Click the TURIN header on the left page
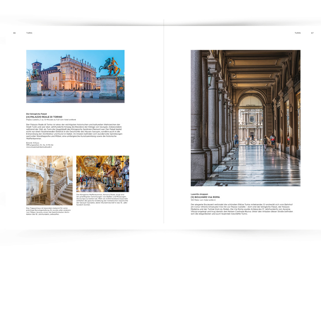 [x=29, y=33]
